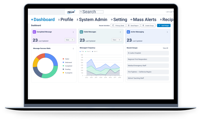The width and height of the screenshot is (201, 121).
Task: Toggle the First series in the frequency legend
Action: pos(82,51)
